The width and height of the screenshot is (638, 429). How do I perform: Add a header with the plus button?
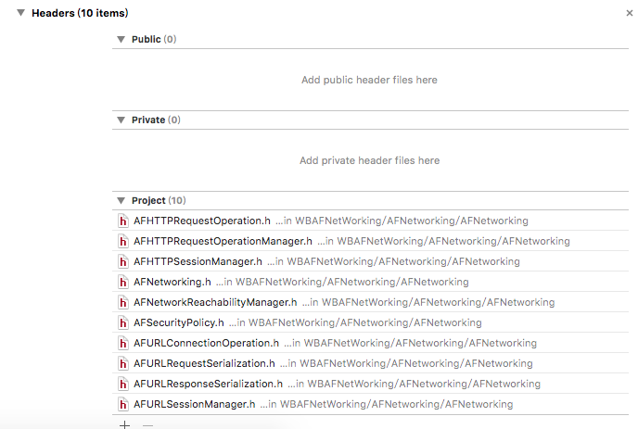[125, 425]
